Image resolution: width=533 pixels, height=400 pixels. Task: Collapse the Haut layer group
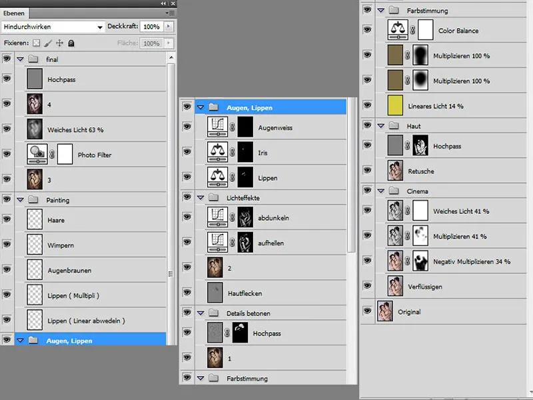coord(380,126)
